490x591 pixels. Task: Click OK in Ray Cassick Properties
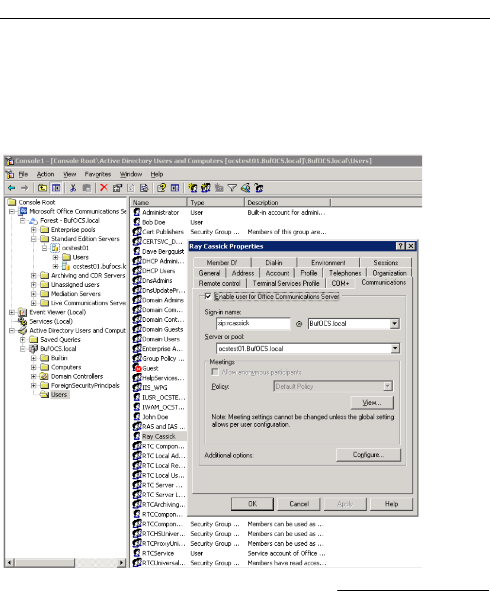[252, 504]
